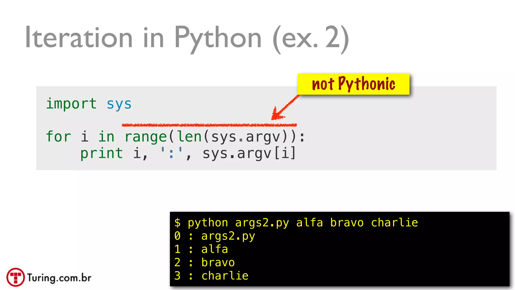Click the Turing logo icon
Viewport: 515px width, 290px height.
16,277
